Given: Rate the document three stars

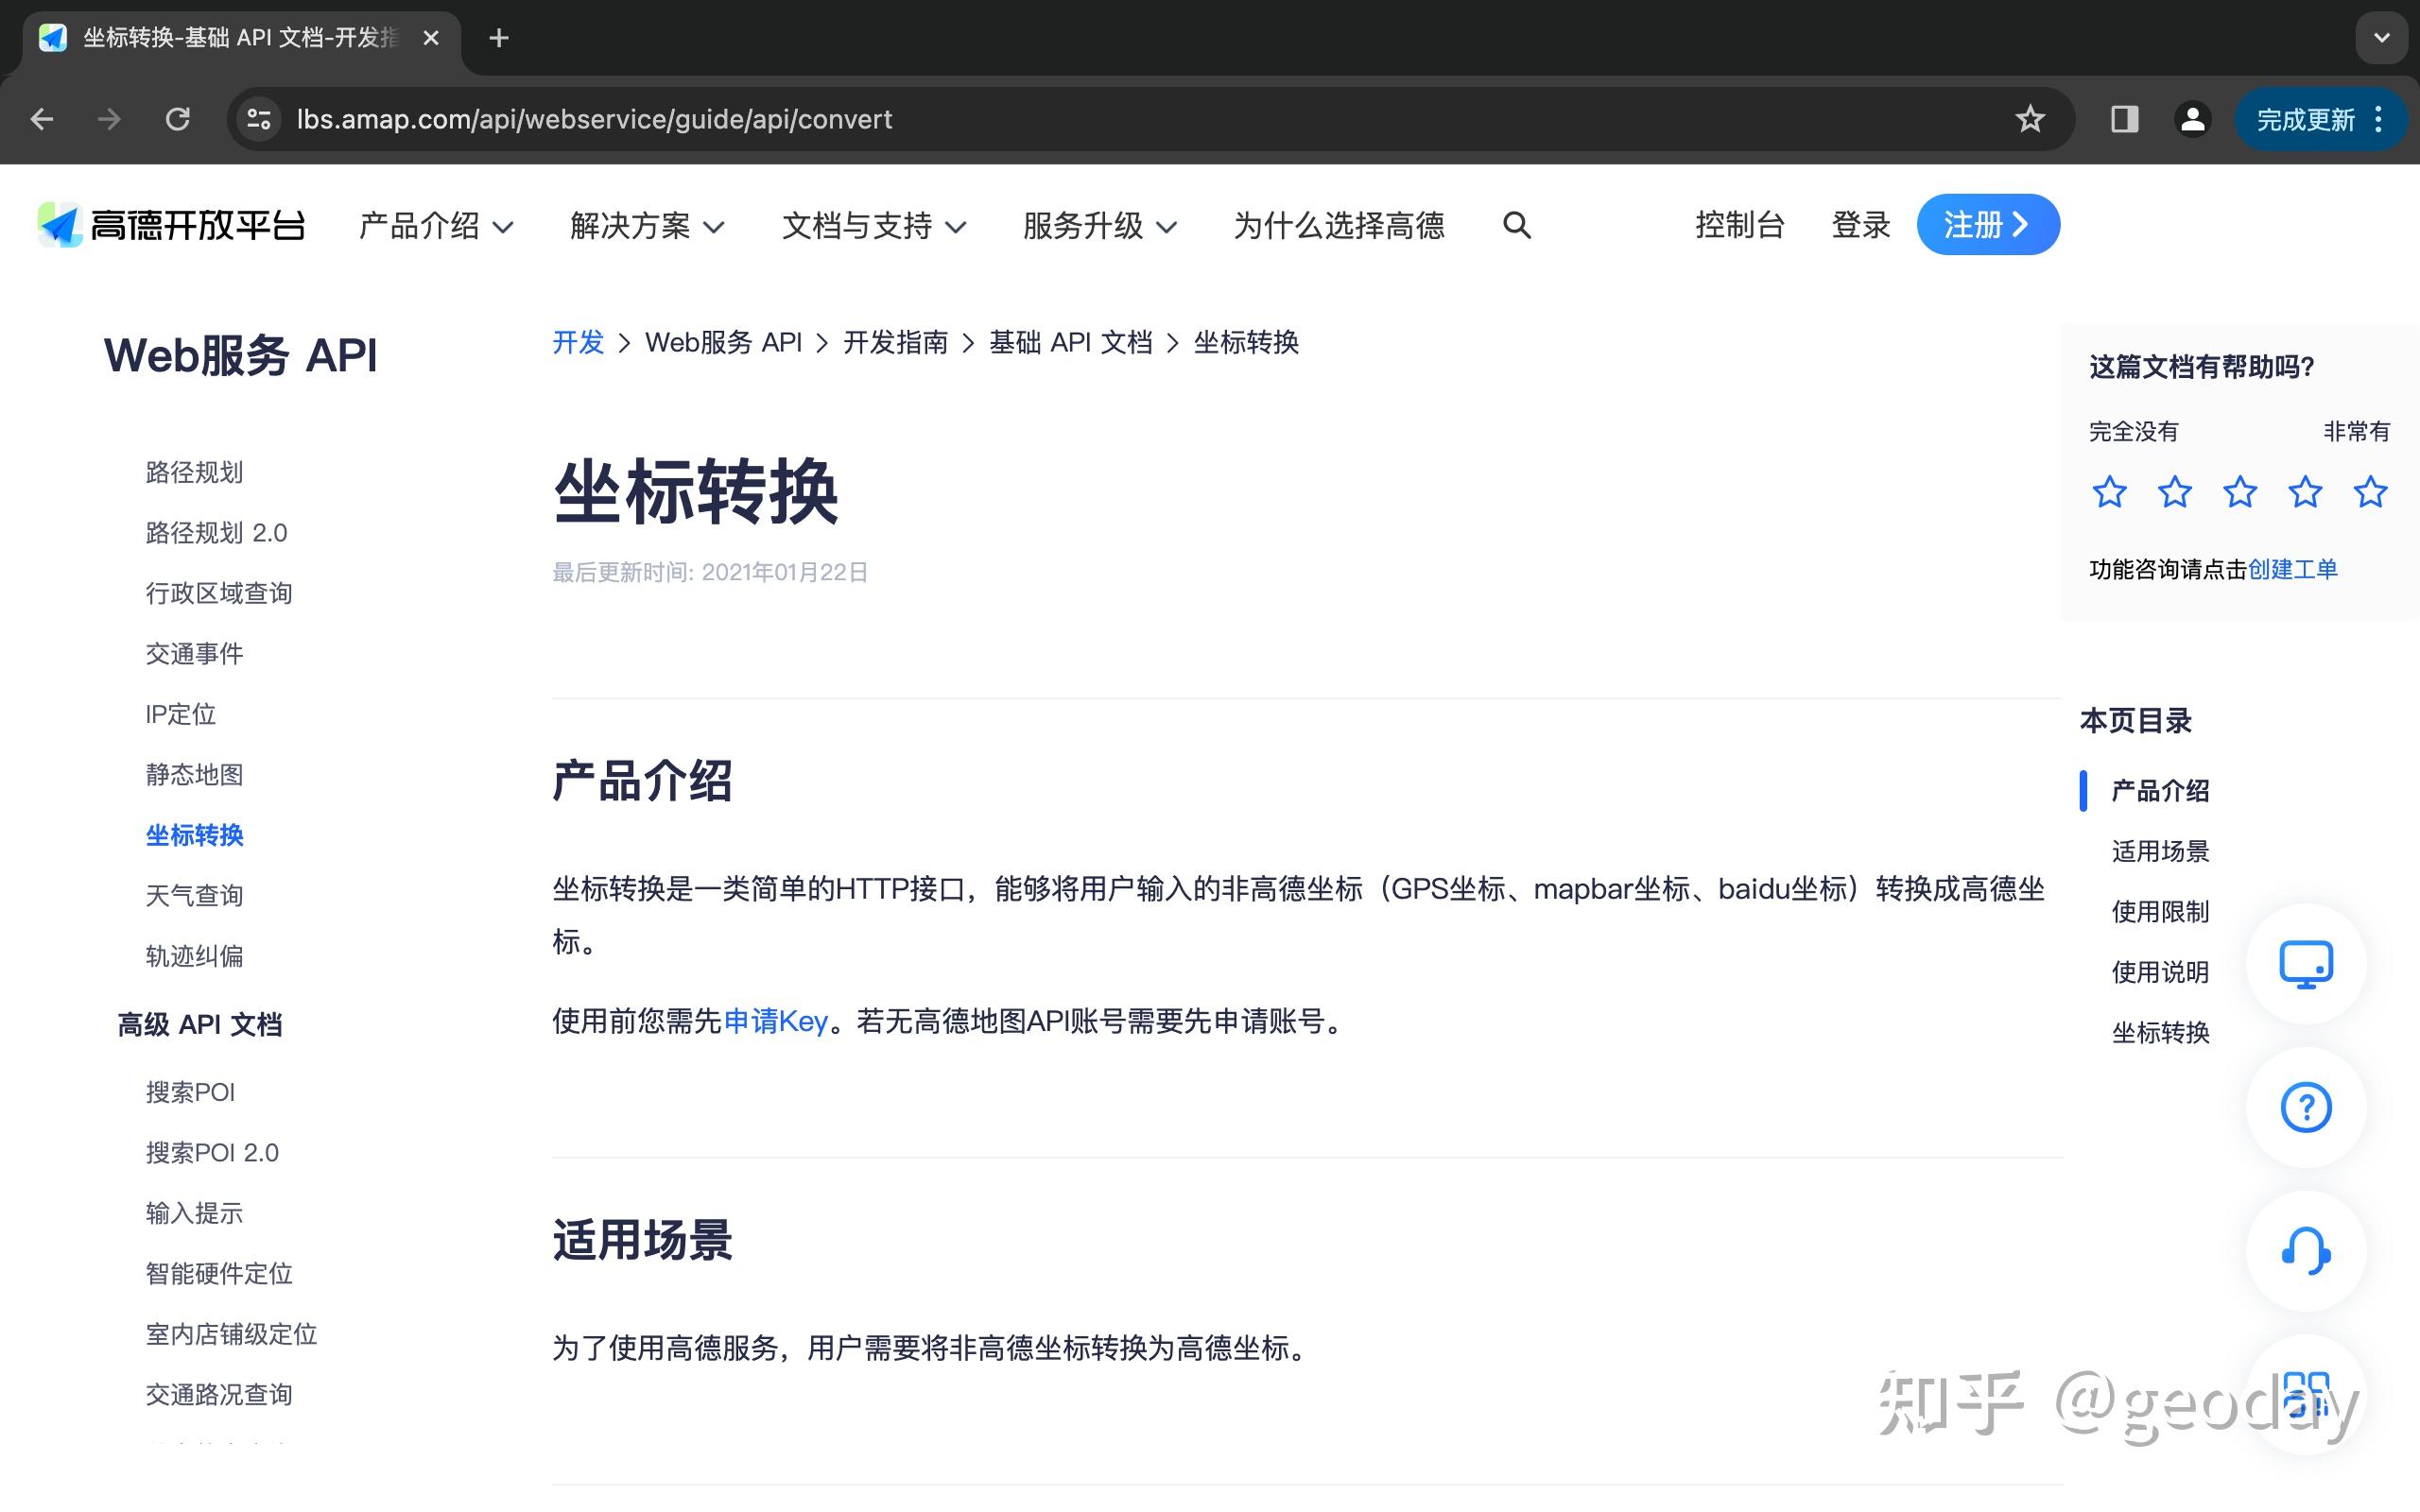Looking at the screenshot, I should 2239,492.
